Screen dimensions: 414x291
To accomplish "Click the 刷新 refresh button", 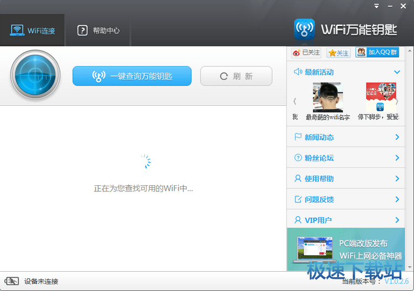I will point(236,76).
